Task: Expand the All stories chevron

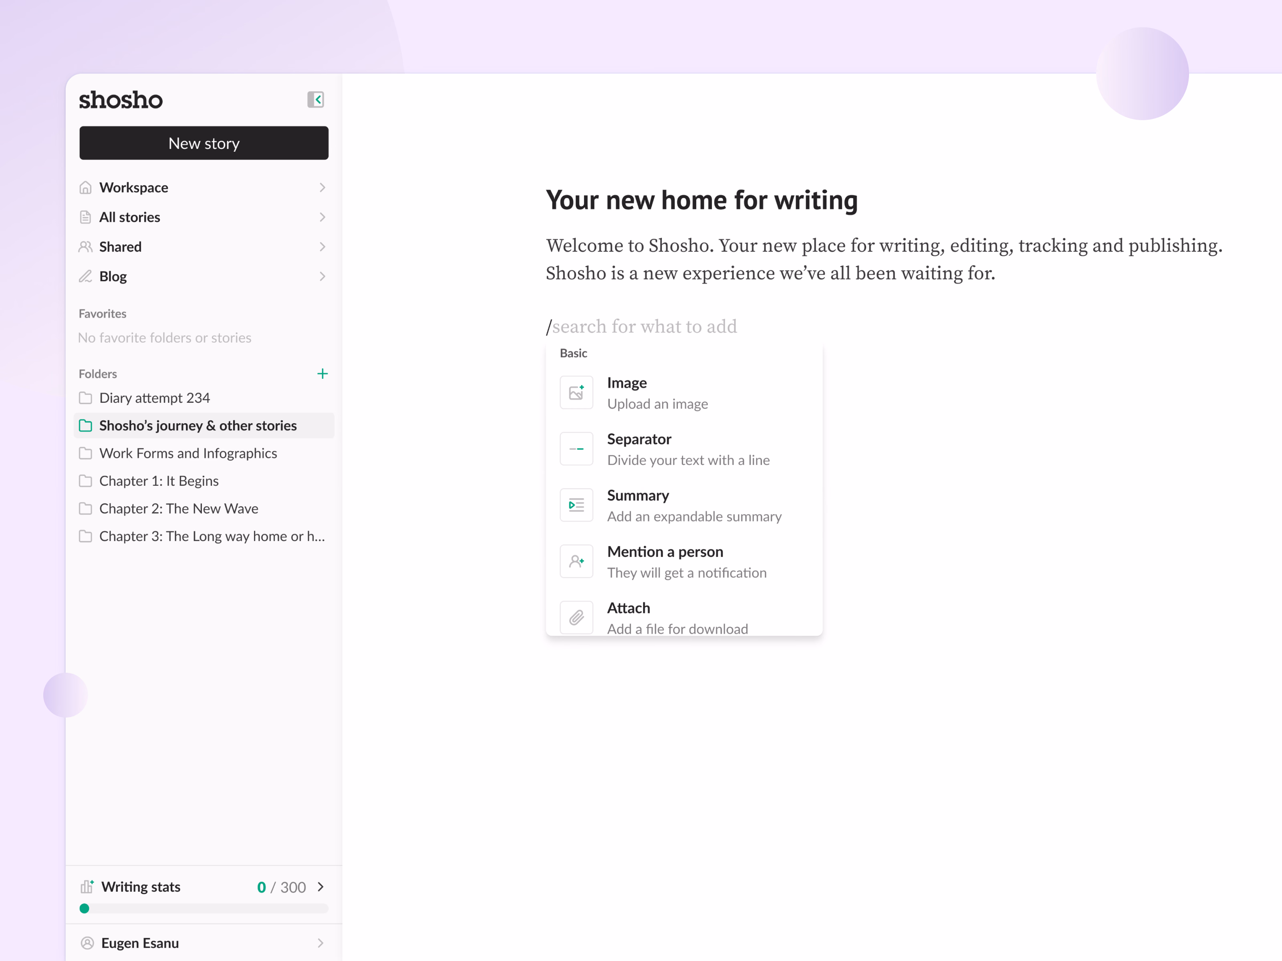Action: click(x=322, y=217)
